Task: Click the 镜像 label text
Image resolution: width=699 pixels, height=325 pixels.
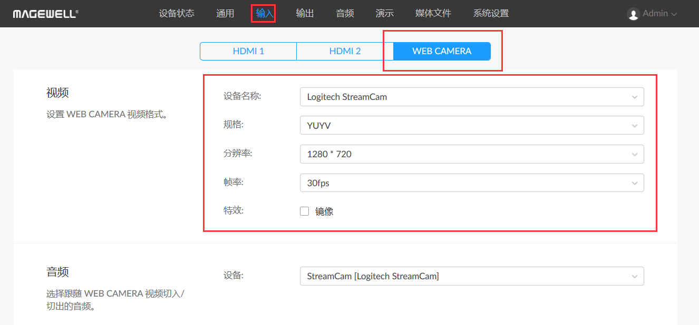Action: point(324,212)
